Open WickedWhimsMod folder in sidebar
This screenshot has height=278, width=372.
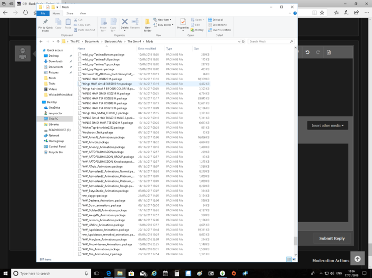(60, 94)
